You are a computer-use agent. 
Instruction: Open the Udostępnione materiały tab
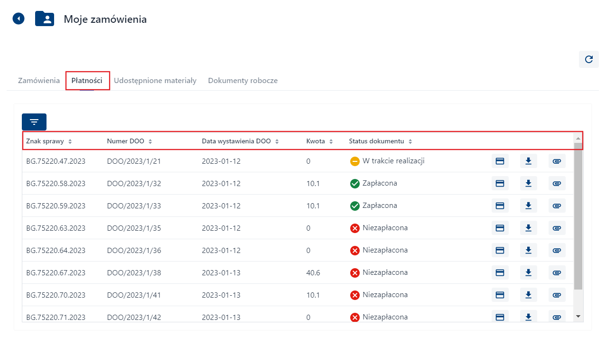point(155,81)
